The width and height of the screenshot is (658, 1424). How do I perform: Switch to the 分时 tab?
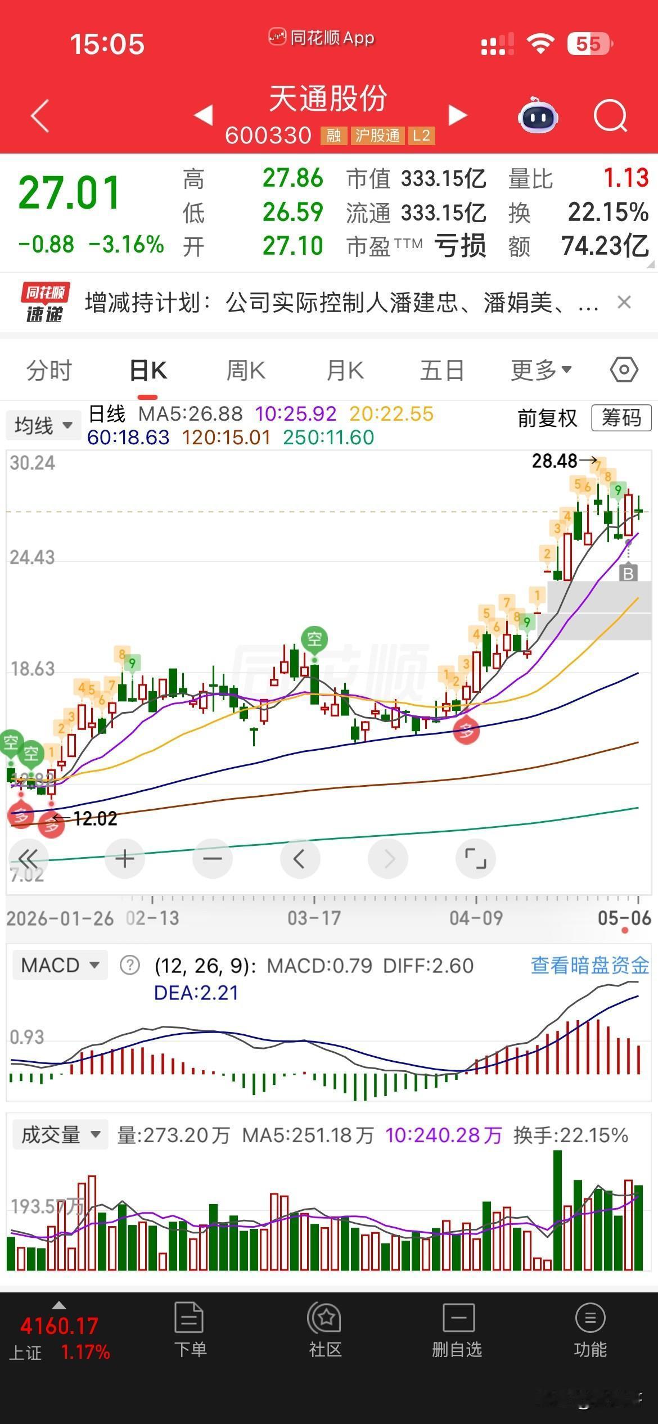coord(49,371)
